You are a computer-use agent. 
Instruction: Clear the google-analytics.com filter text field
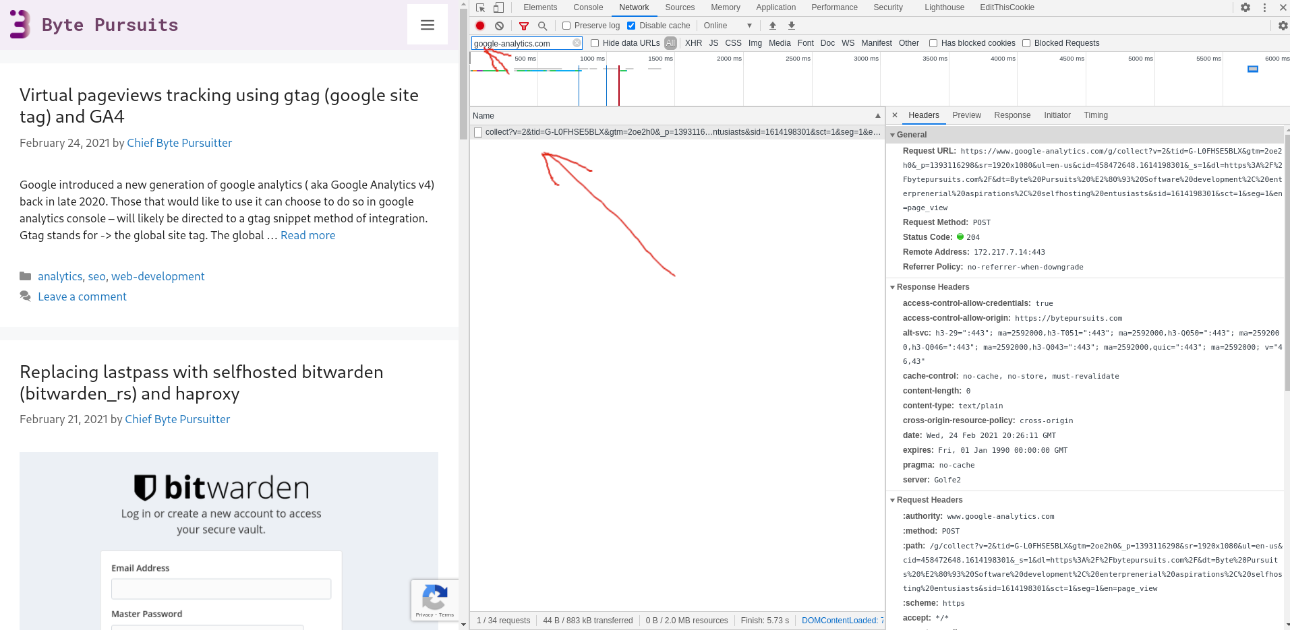pyautogui.click(x=577, y=42)
